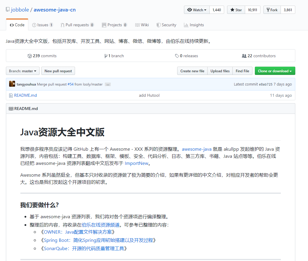Click the commits clock icon
The image size is (308, 261).
click(x=30, y=56)
